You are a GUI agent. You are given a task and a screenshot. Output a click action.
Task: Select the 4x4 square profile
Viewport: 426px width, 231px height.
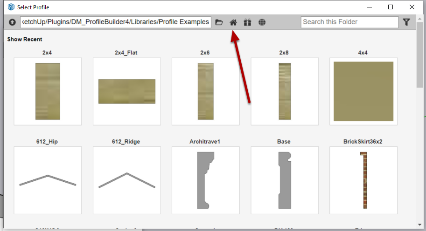pyautogui.click(x=363, y=91)
